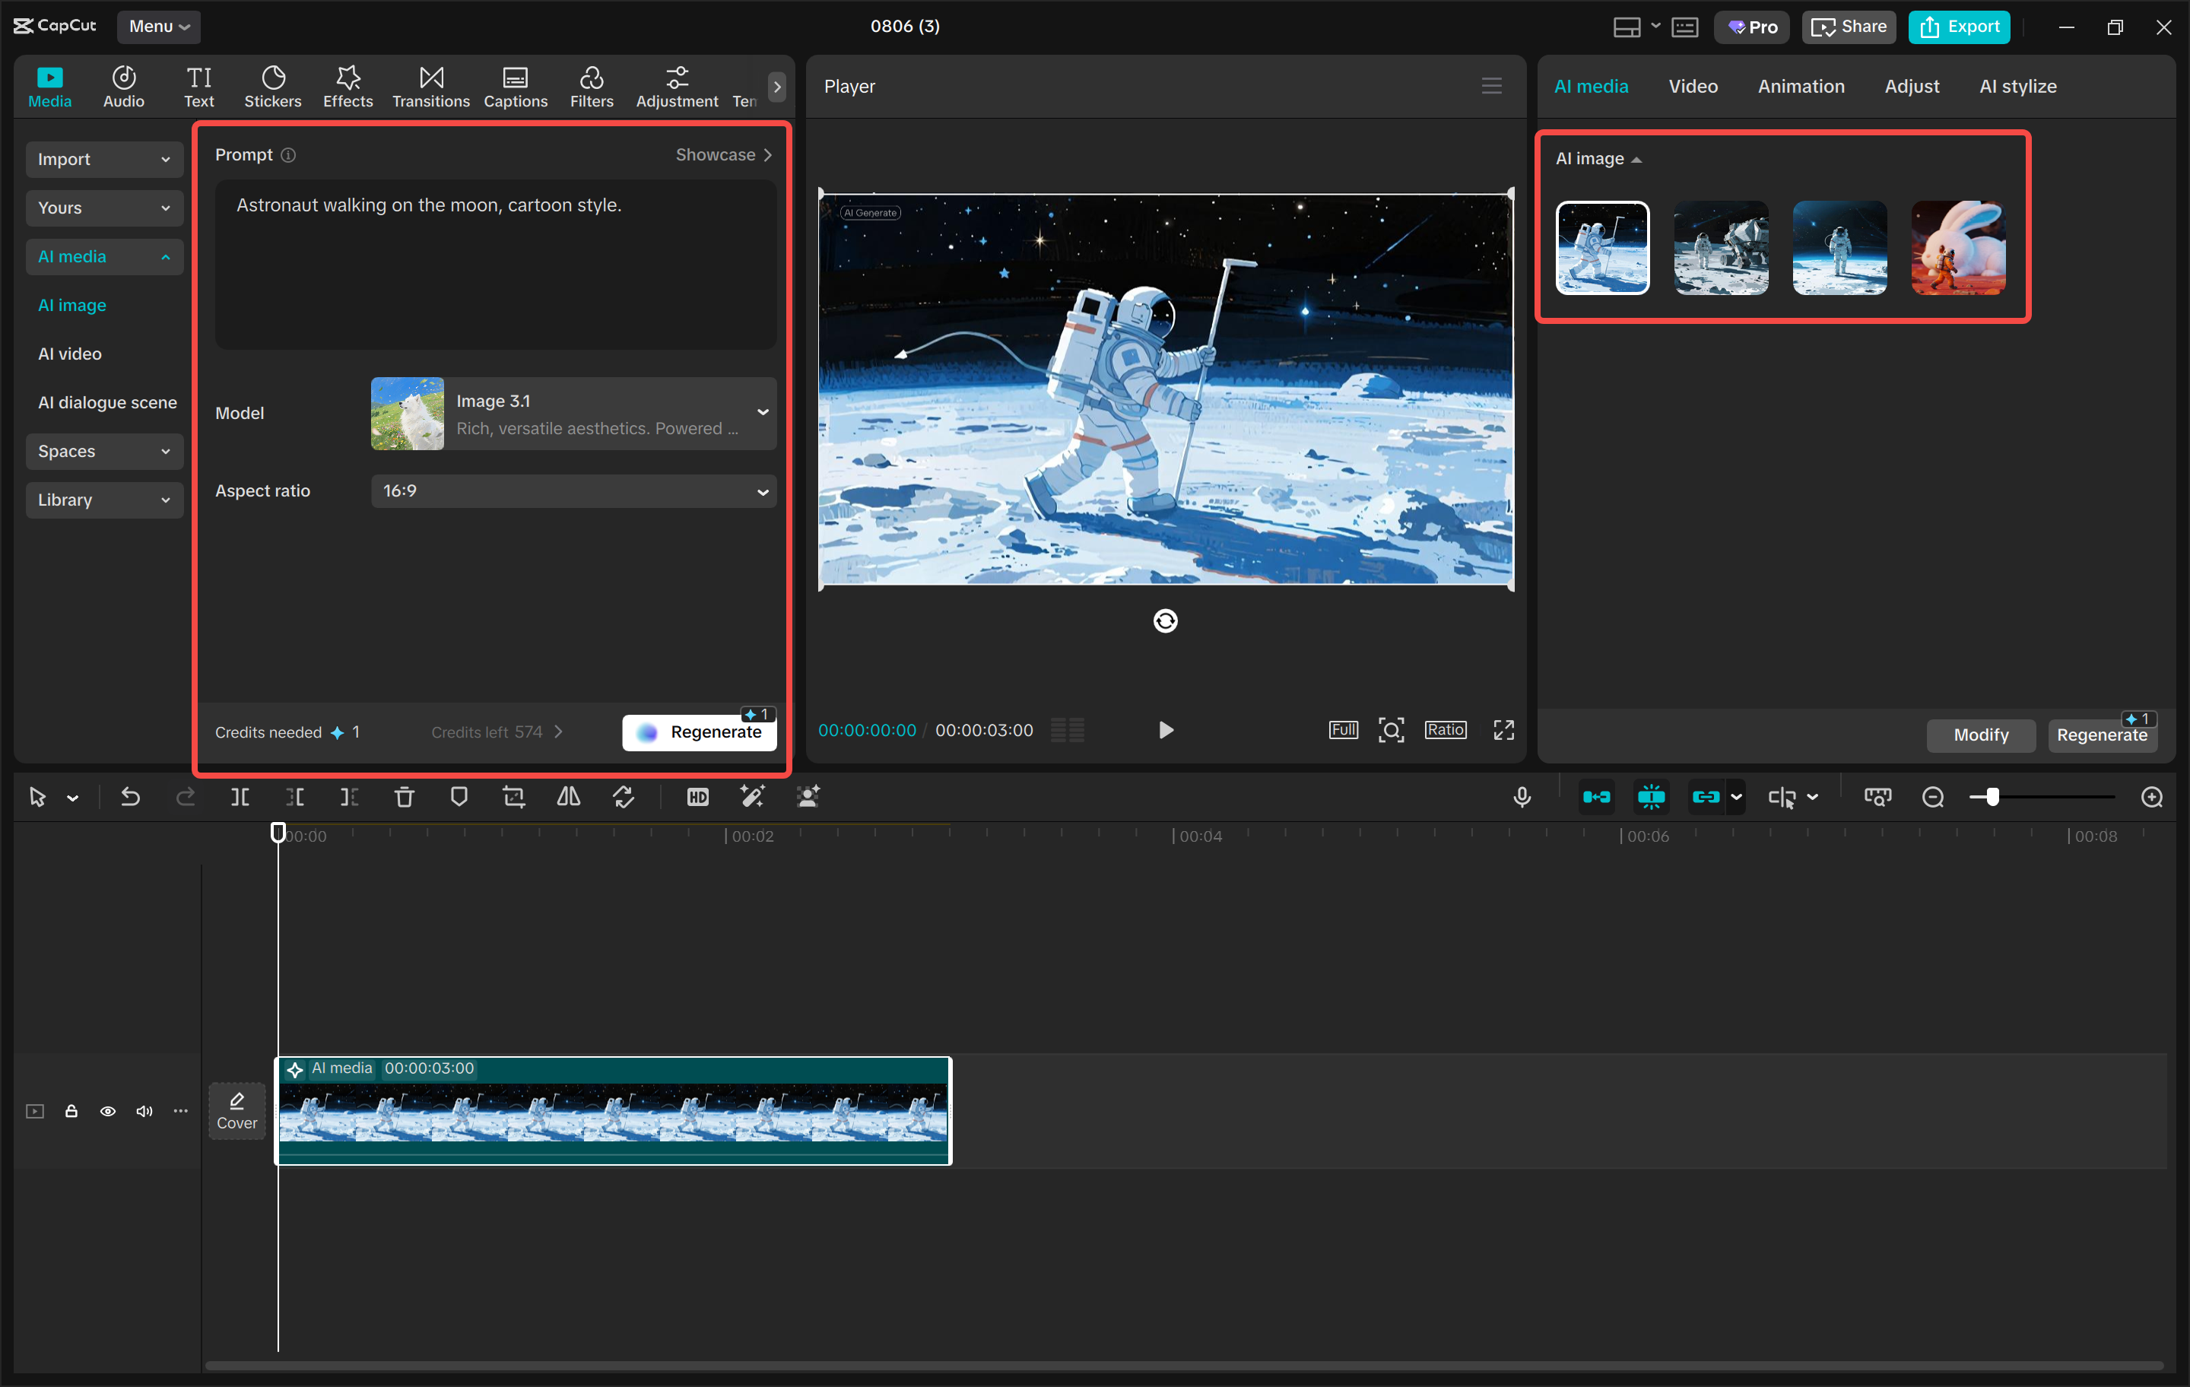Click the mirror flip icon
The height and width of the screenshot is (1387, 2190).
pos(569,797)
